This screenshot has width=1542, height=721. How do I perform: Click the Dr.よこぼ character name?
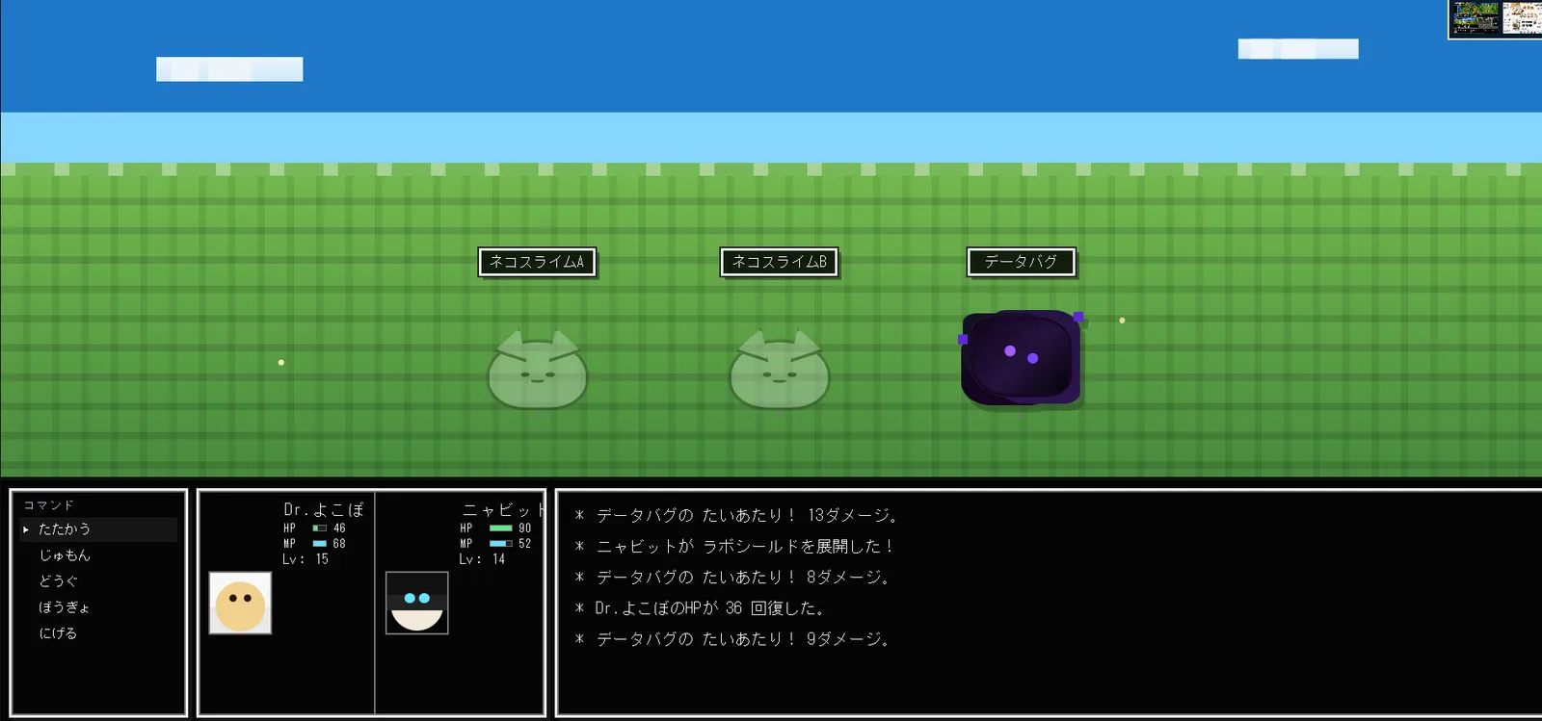(324, 510)
